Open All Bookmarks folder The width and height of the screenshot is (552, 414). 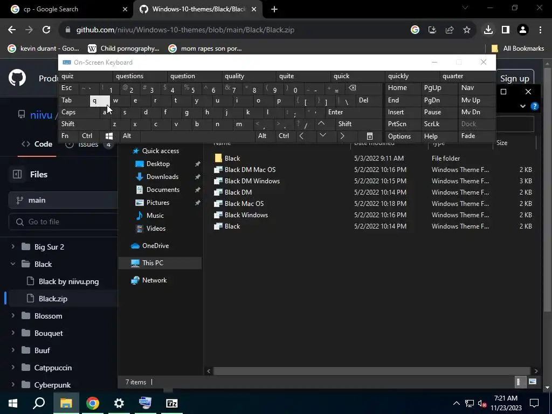(518, 49)
